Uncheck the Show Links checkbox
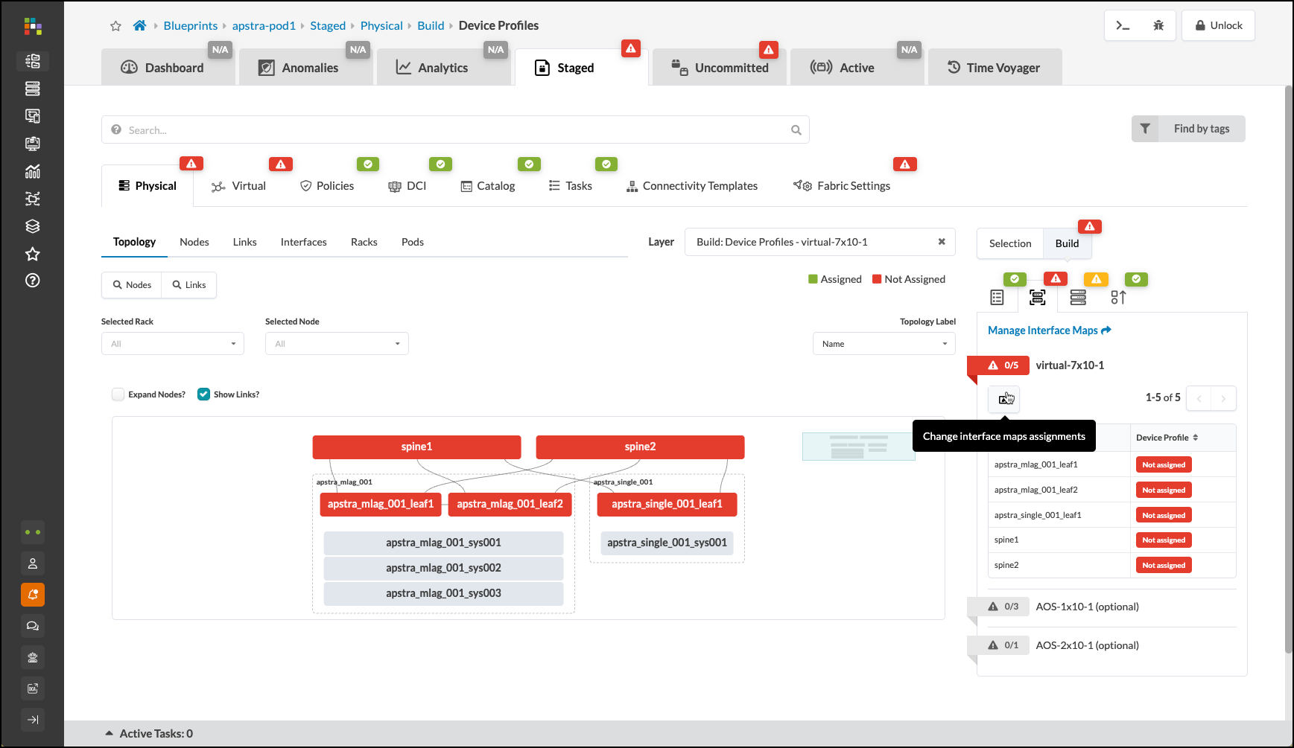The height and width of the screenshot is (748, 1294). [x=203, y=394]
